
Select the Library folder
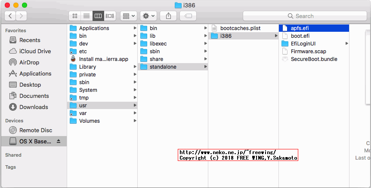pos(102,67)
